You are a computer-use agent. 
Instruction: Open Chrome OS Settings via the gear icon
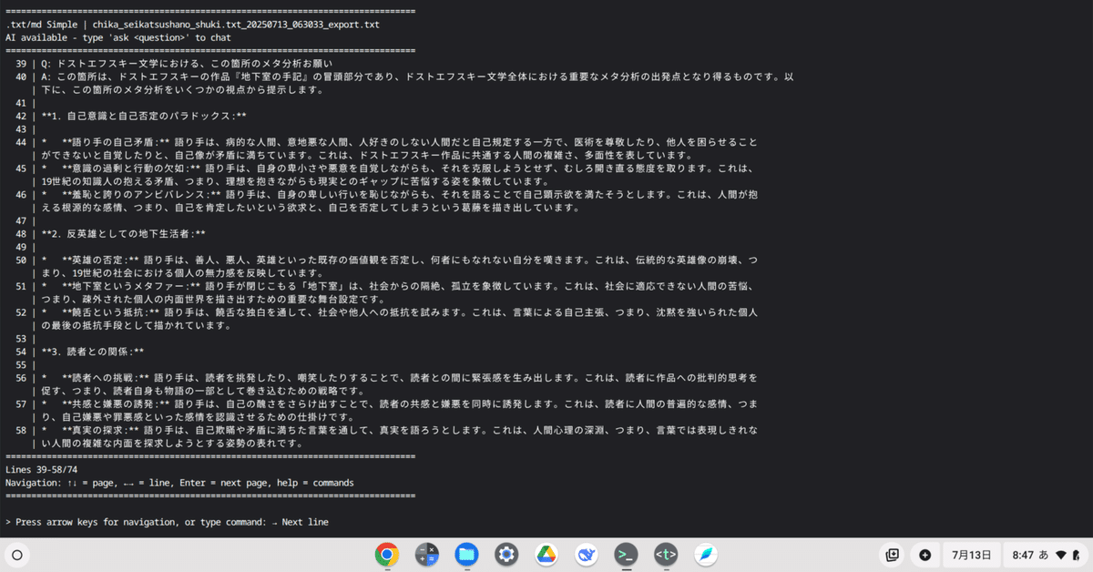click(506, 555)
